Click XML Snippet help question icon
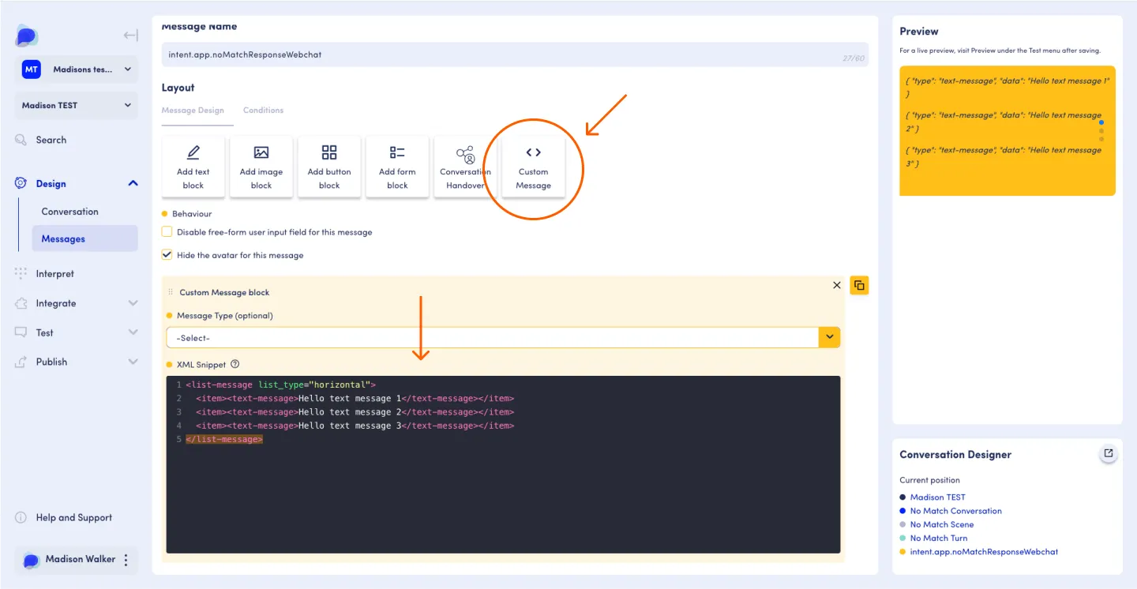 point(235,365)
